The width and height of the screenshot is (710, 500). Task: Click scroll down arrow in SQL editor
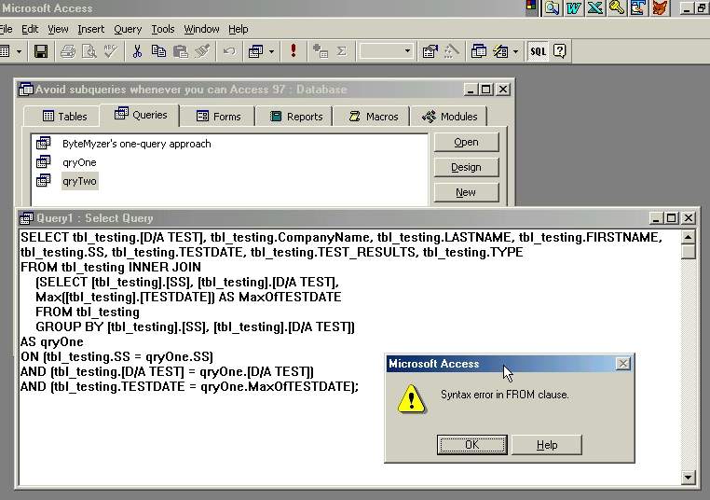pyautogui.click(x=688, y=477)
